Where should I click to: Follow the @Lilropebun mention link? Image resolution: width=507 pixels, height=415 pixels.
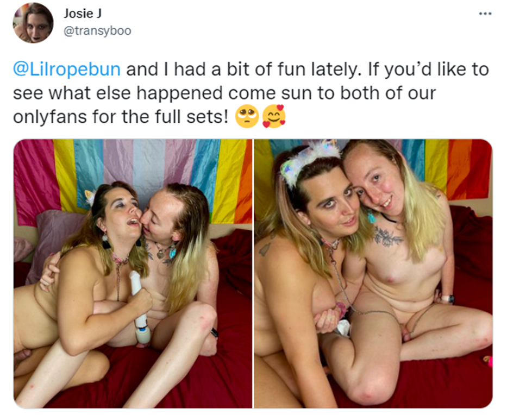coord(67,70)
